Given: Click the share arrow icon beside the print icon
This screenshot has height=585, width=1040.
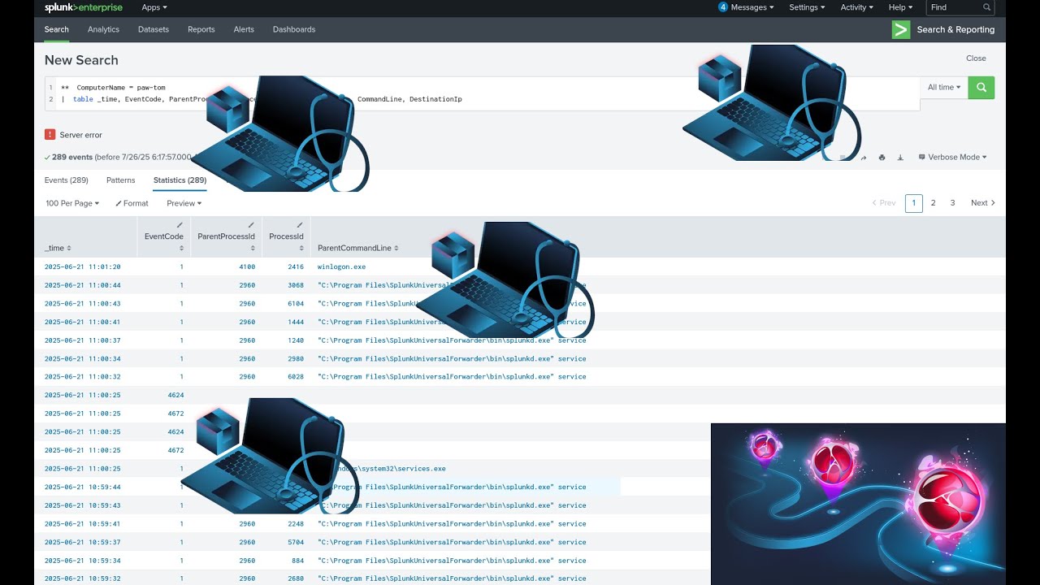Looking at the screenshot, I should click(x=864, y=158).
